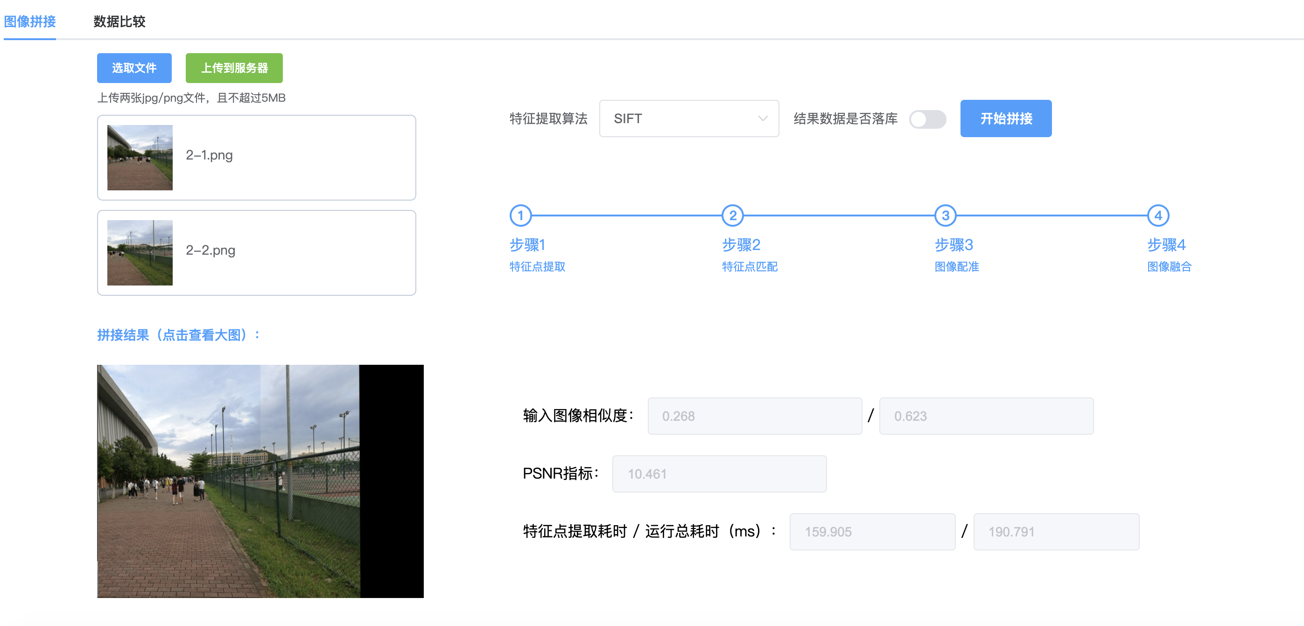This screenshot has width=1304, height=626.
Task: Click the similarity field showing 0.268
Action: pos(754,416)
